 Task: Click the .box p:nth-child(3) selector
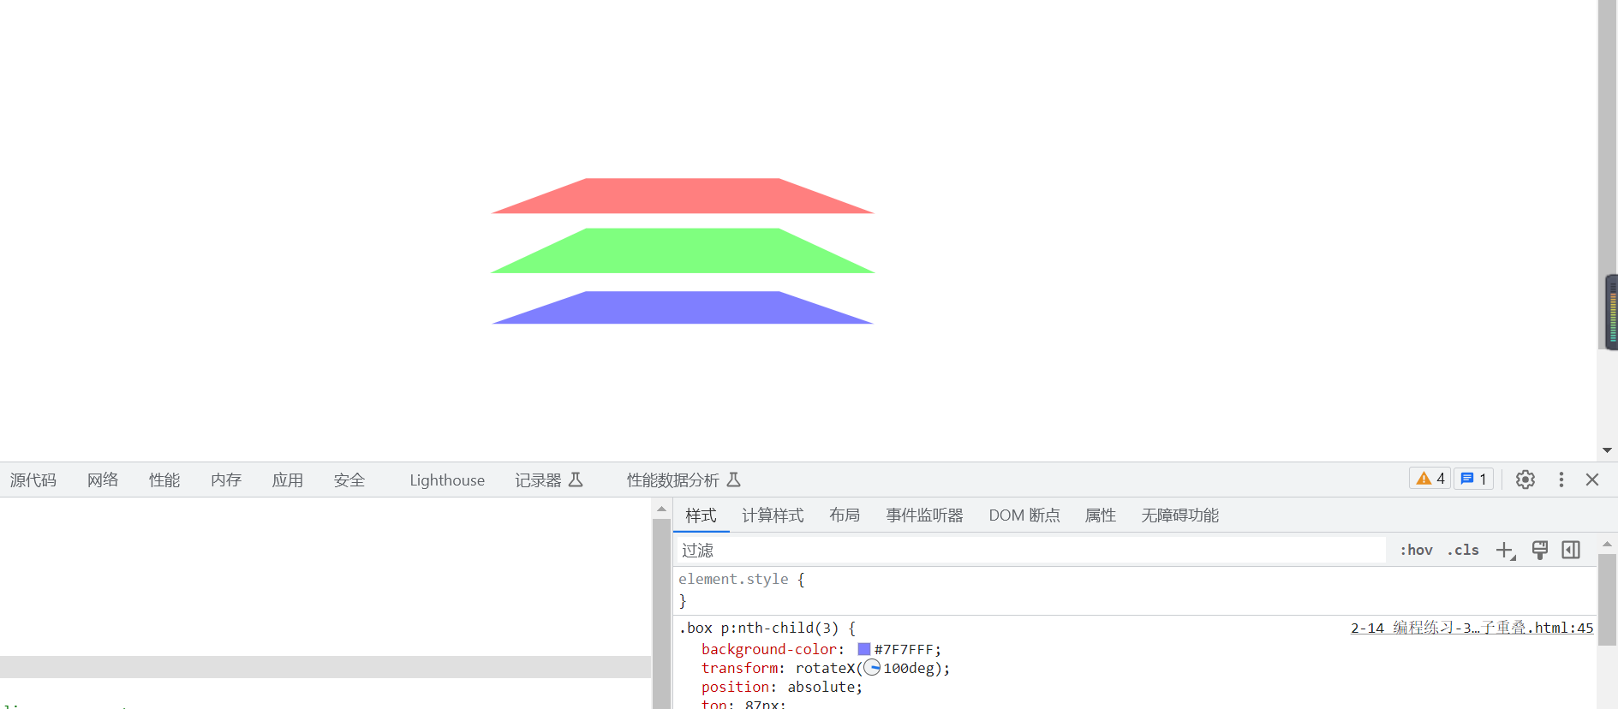[x=758, y=629]
